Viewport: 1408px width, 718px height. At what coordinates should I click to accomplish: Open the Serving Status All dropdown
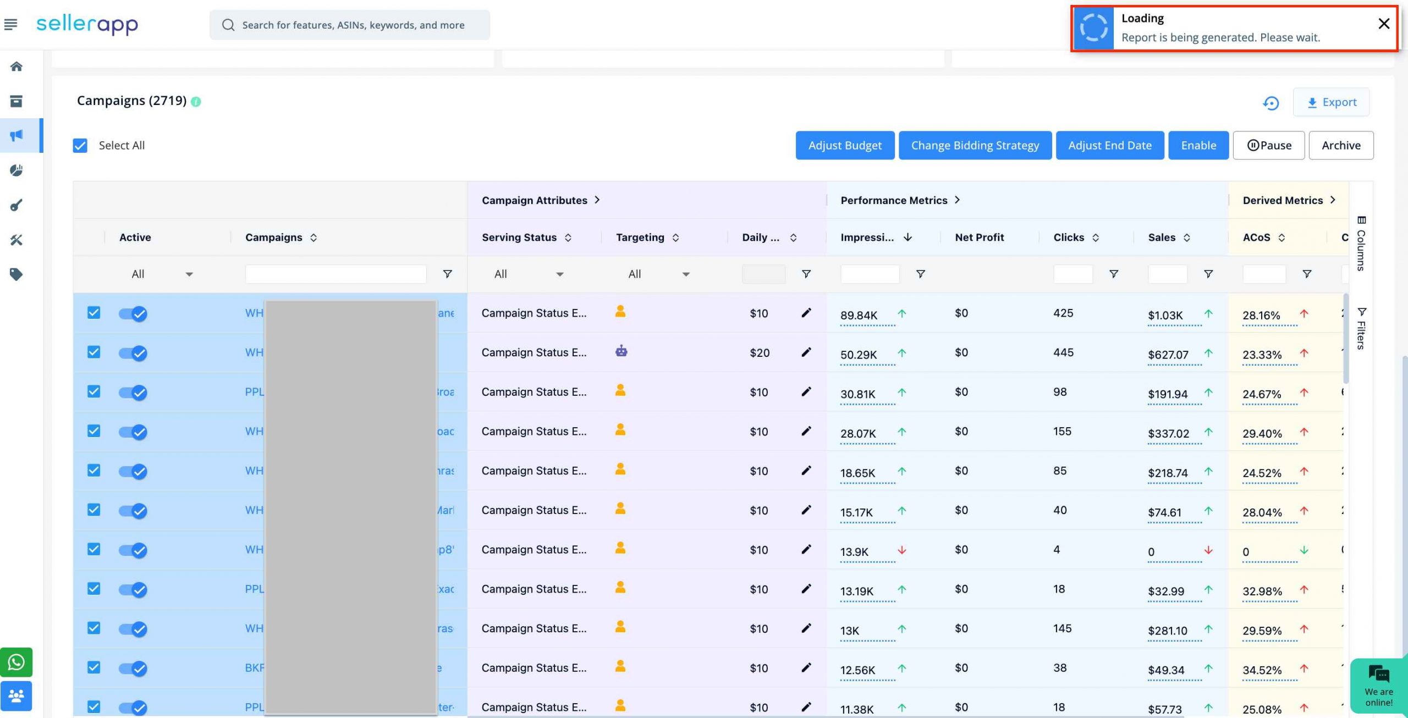click(529, 274)
